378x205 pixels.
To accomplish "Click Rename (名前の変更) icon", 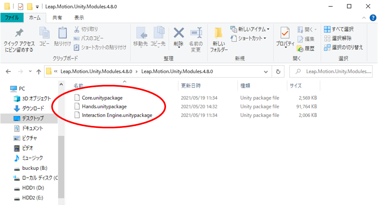I will click(196, 33).
